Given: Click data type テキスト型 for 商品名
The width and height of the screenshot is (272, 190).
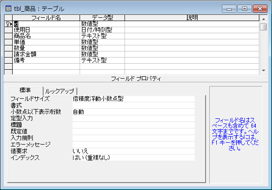Looking at the screenshot, I should [103, 36].
